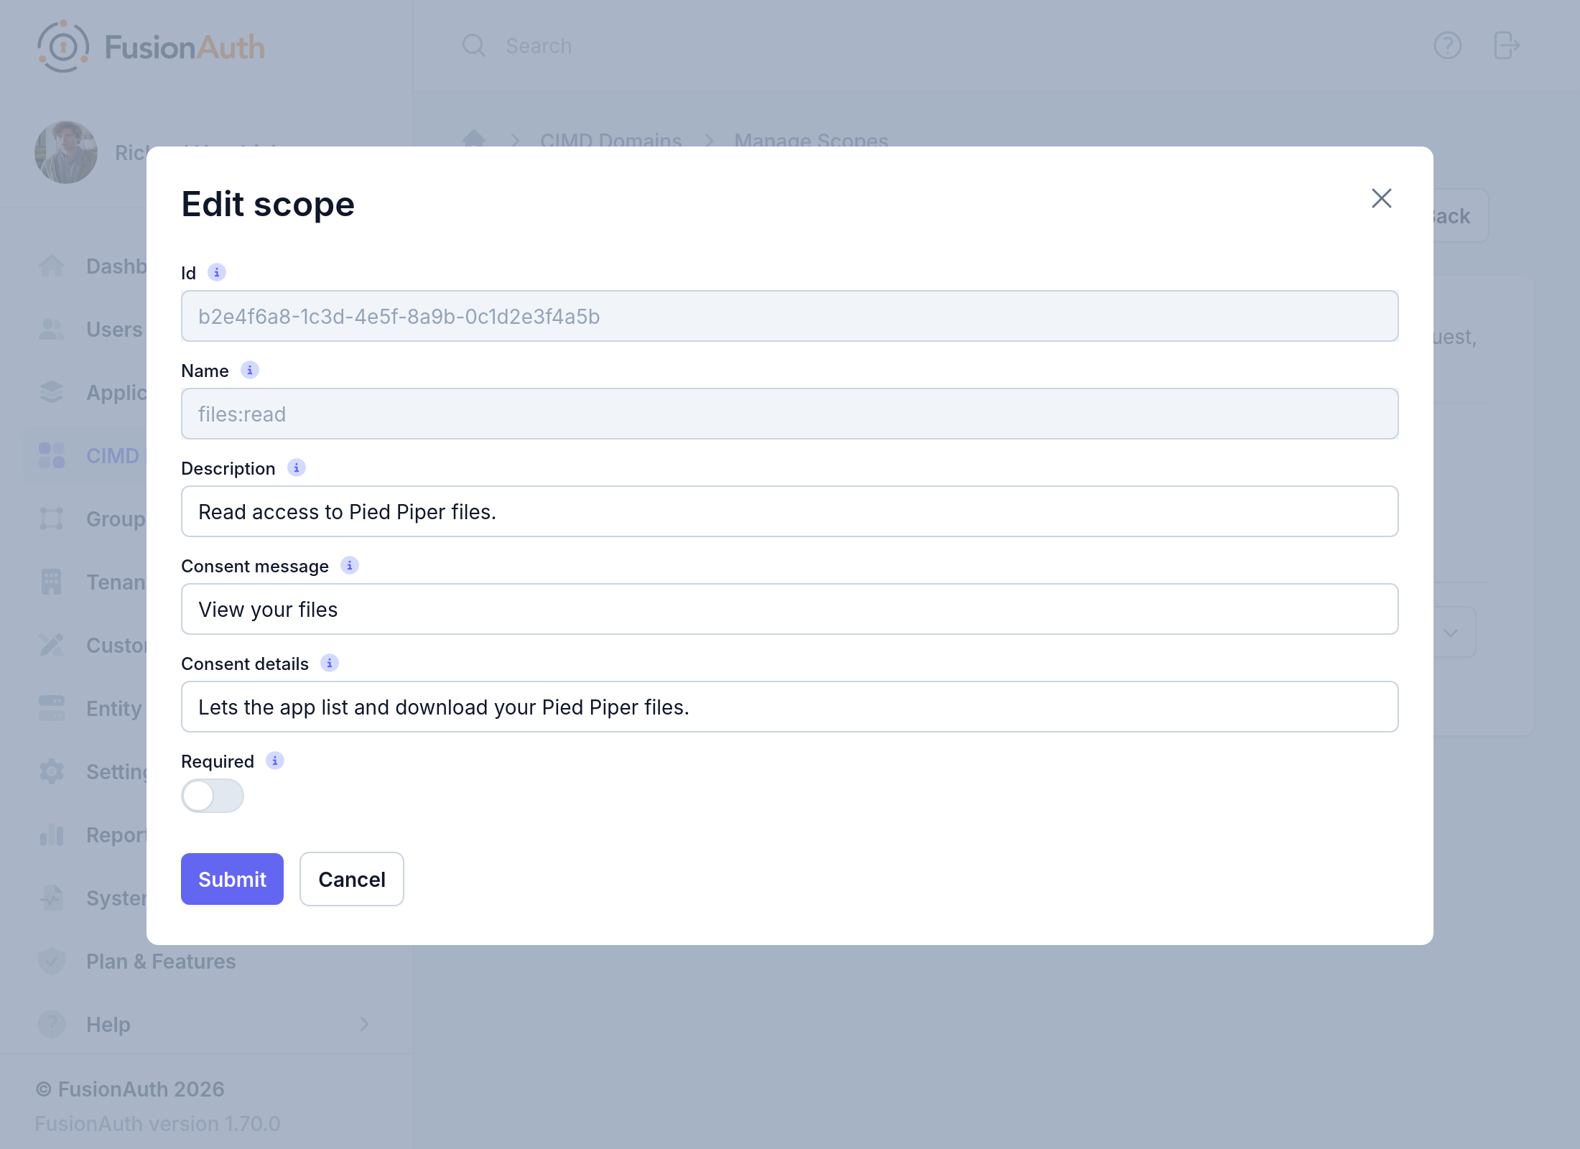Toggle the Required switch
The image size is (1580, 1149).
[213, 796]
